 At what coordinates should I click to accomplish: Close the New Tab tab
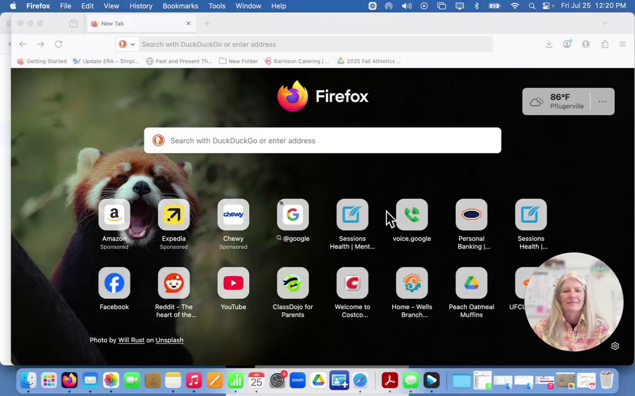tap(189, 24)
